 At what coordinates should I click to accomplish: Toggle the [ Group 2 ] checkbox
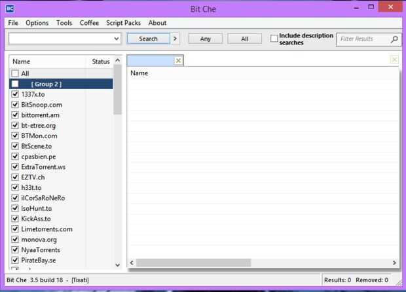click(x=15, y=84)
